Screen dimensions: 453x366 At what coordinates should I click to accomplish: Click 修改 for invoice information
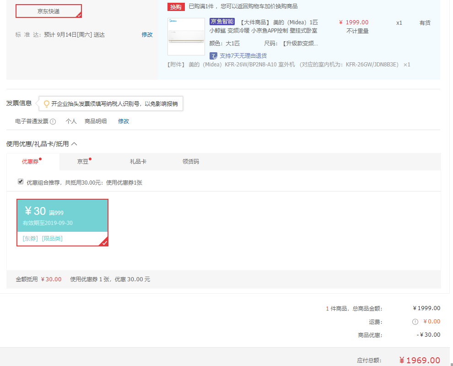click(124, 121)
